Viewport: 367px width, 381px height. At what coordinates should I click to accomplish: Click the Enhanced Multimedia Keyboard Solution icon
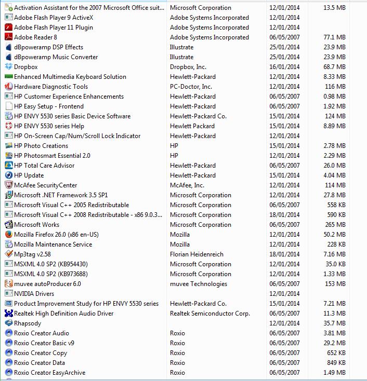point(9,76)
